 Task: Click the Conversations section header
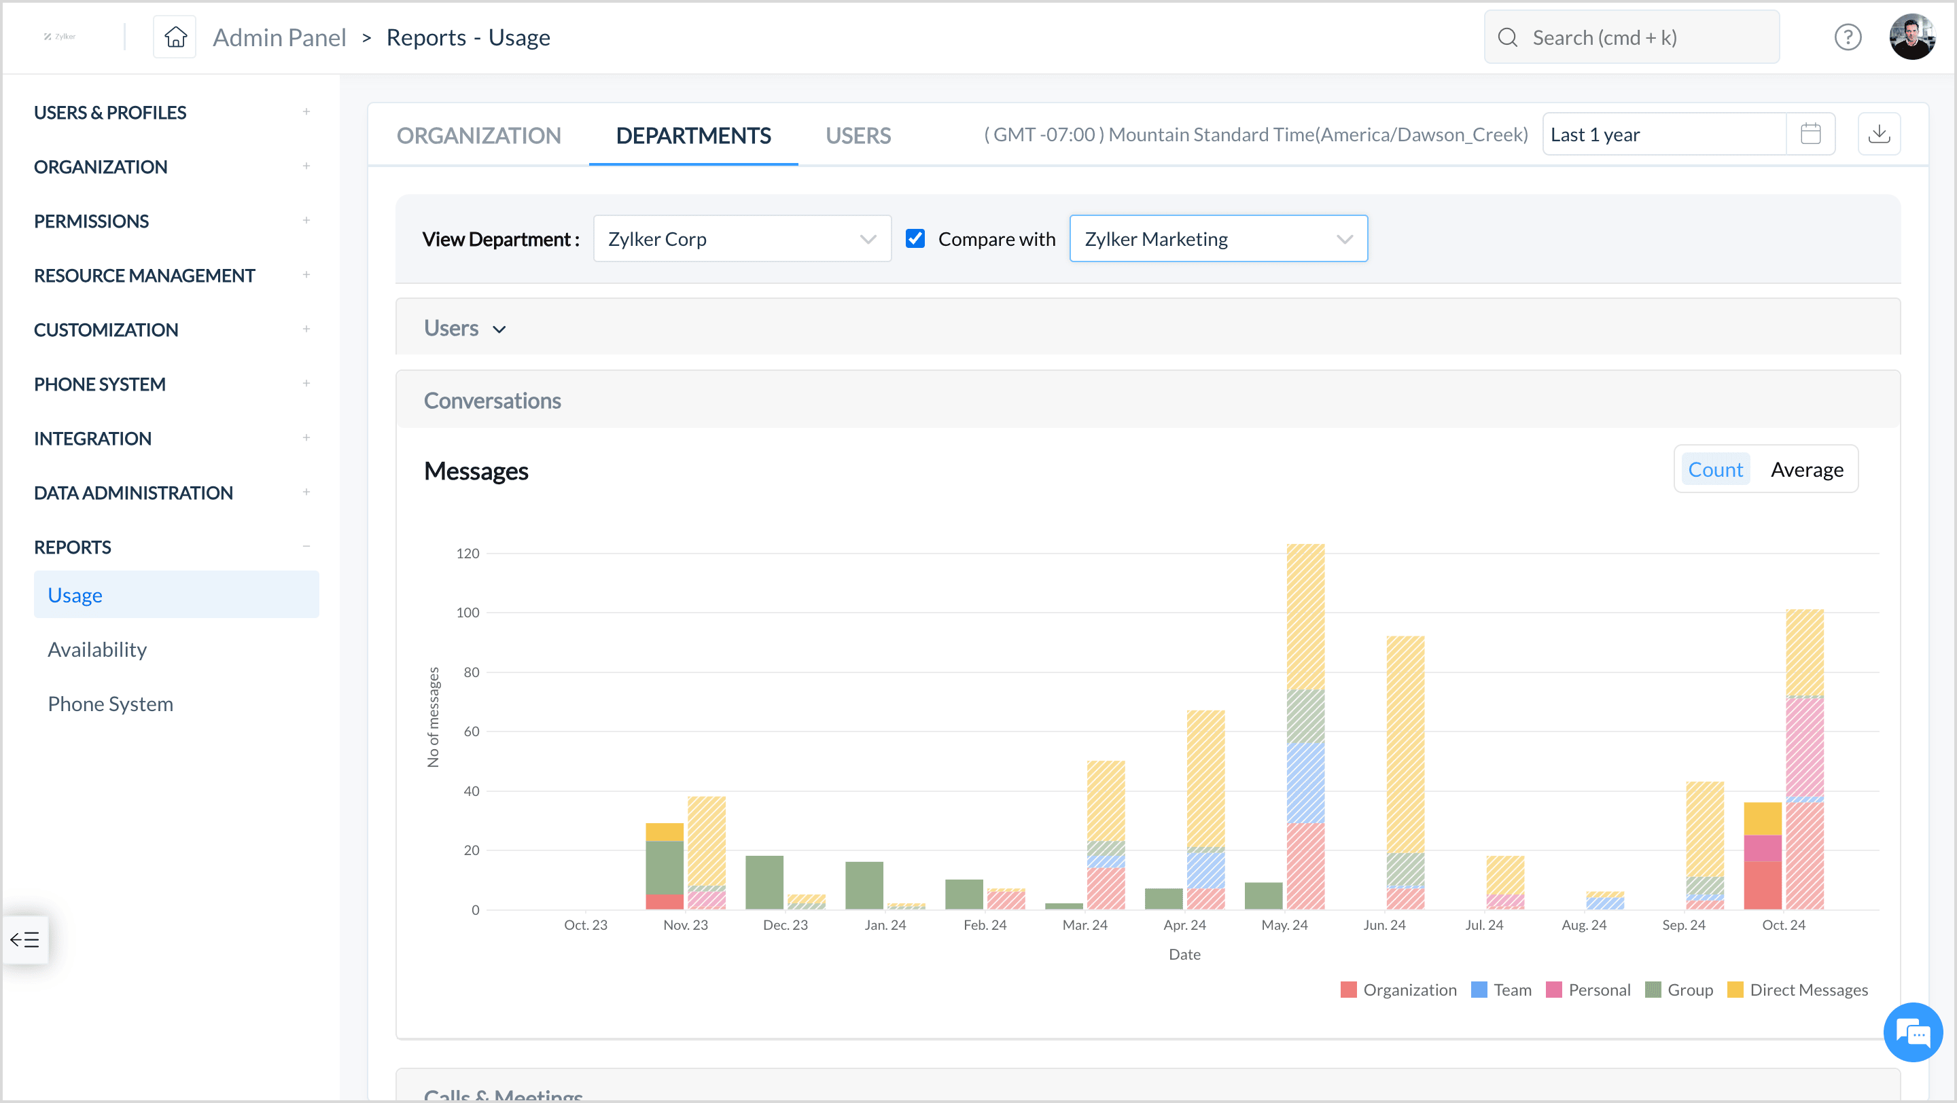click(1148, 400)
